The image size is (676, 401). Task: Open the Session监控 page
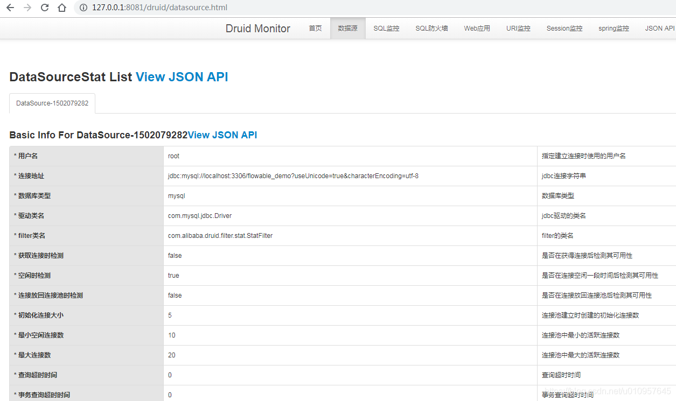click(565, 29)
